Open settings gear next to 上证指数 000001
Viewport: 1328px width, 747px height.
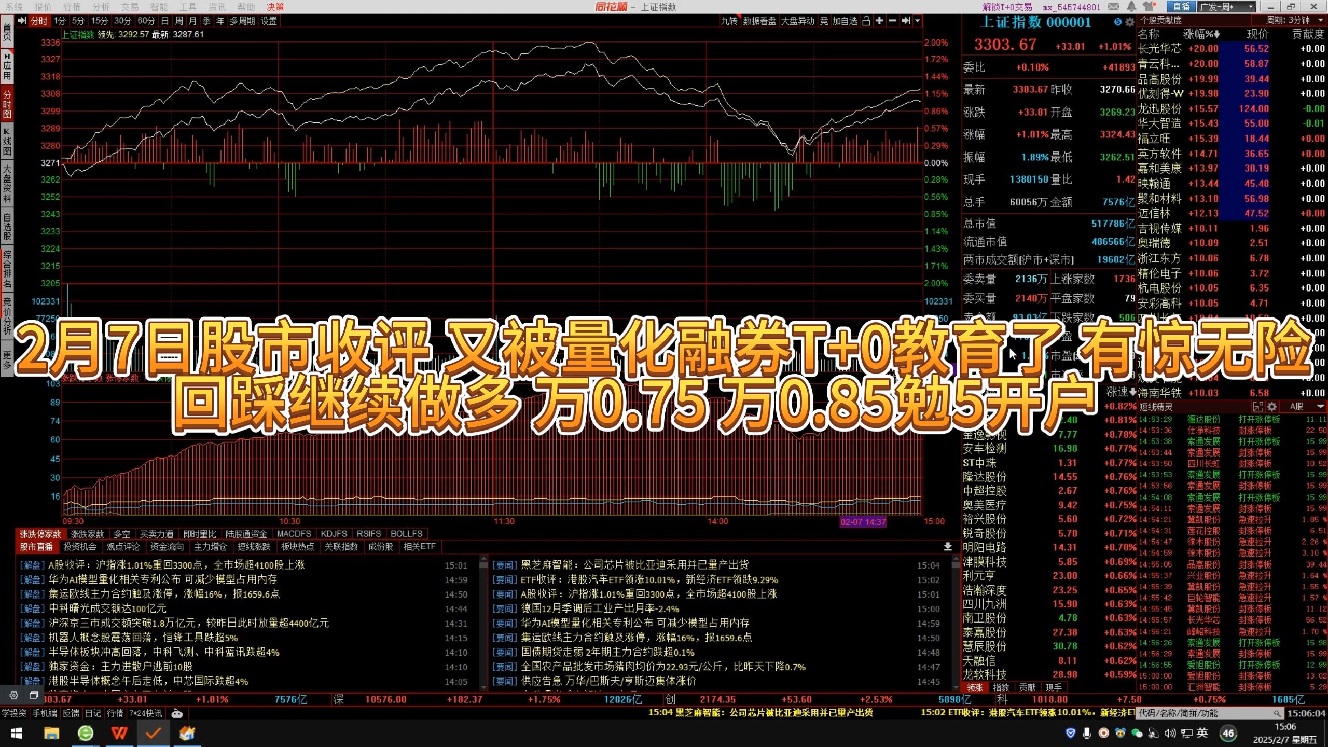coord(1129,22)
